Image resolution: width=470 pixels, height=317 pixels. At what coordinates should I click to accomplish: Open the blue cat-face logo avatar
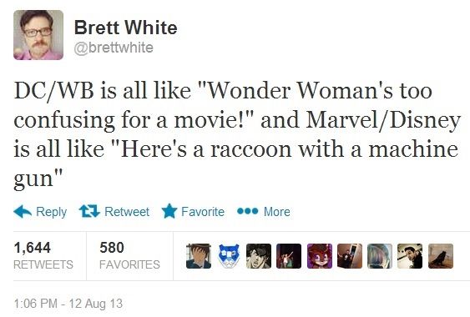(229, 256)
